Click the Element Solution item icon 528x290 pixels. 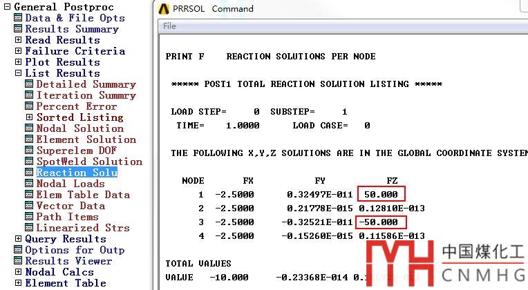(x=30, y=139)
